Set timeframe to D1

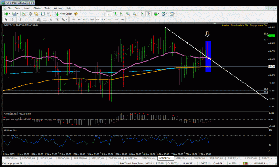click(x=110, y=20)
